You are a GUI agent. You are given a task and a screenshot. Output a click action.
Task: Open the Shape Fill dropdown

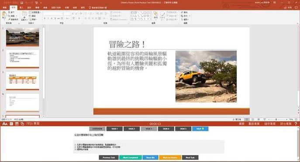pyautogui.click(x=172, y=12)
